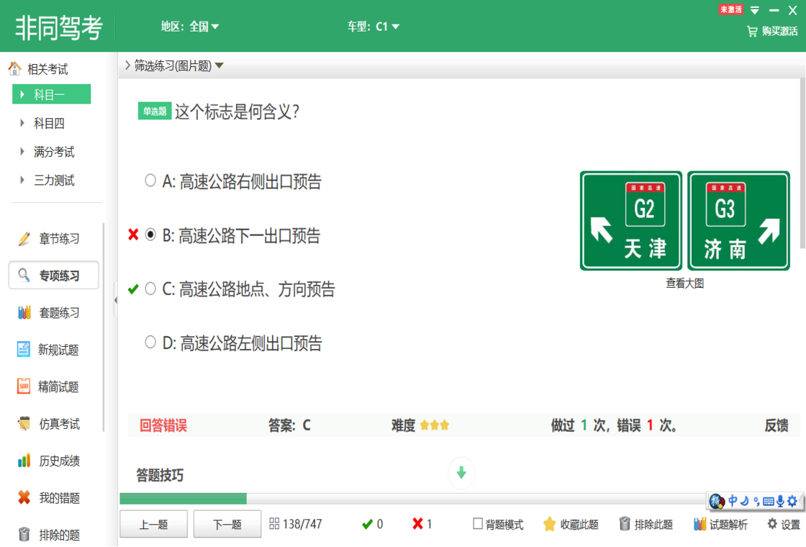Click the 138/747 question counter
806x547 pixels.
point(302,524)
